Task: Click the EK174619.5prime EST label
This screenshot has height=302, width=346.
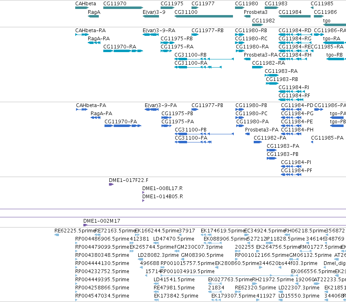Action: [x=223, y=231]
